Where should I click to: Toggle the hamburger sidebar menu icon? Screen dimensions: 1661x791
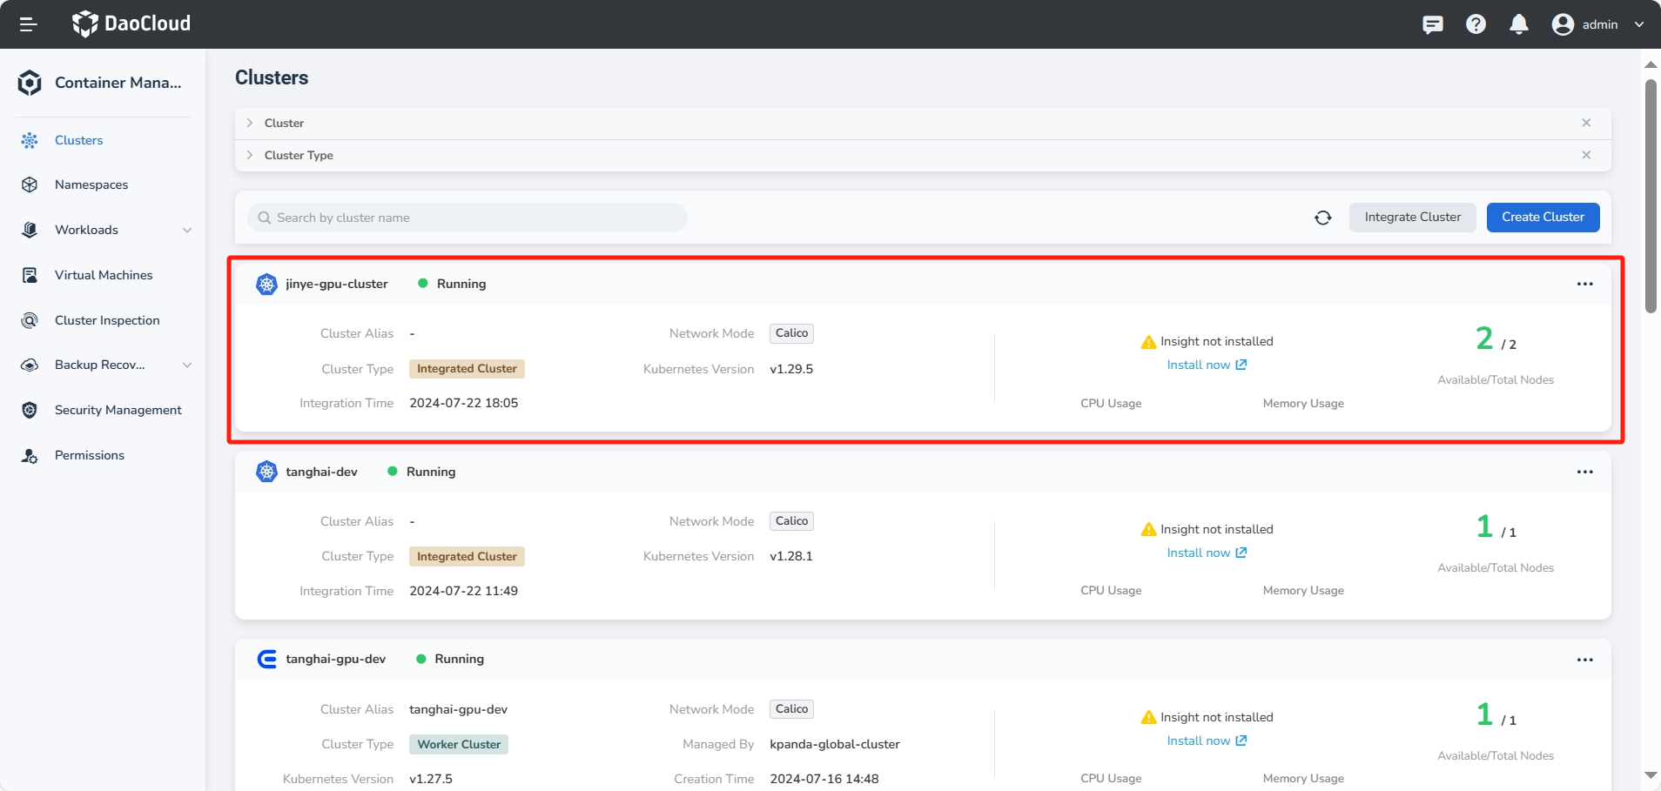pyautogui.click(x=28, y=24)
